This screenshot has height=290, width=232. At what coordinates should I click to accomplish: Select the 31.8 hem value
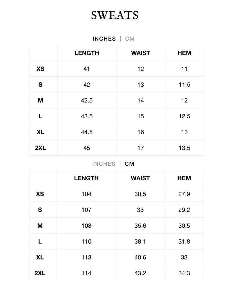tap(184, 242)
